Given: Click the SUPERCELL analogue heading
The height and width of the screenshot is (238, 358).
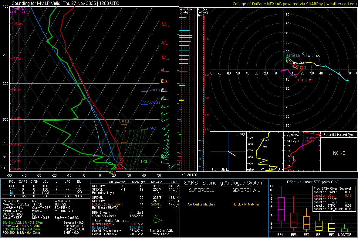Looking at the screenshot, I should click(201, 190).
